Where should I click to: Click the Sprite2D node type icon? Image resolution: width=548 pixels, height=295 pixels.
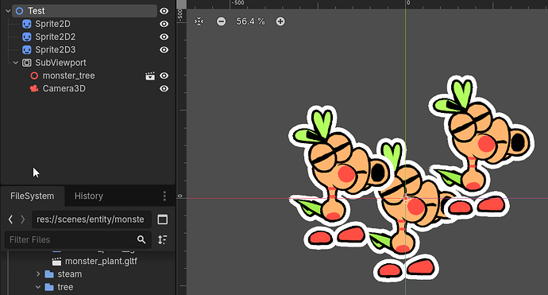click(26, 24)
